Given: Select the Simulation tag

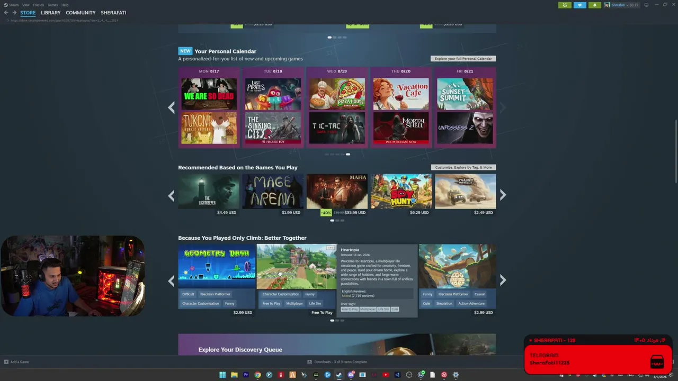Looking at the screenshot, I should click(x=444, y=304).
